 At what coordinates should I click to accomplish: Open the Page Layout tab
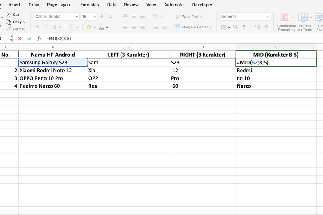(59, 5)
